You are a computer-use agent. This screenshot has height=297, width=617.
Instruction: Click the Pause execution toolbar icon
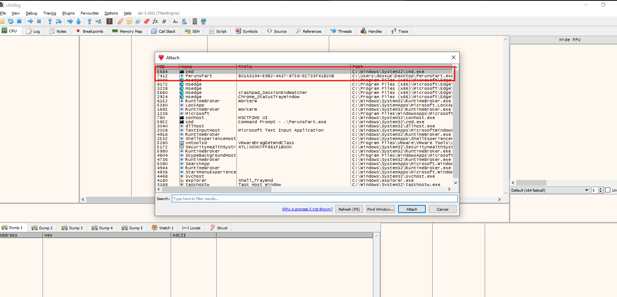[39, 21]
